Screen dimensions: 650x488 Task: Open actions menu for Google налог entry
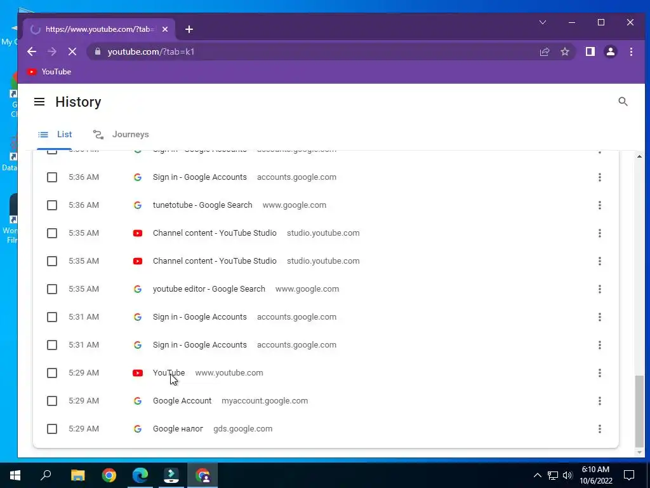(599, 429)
